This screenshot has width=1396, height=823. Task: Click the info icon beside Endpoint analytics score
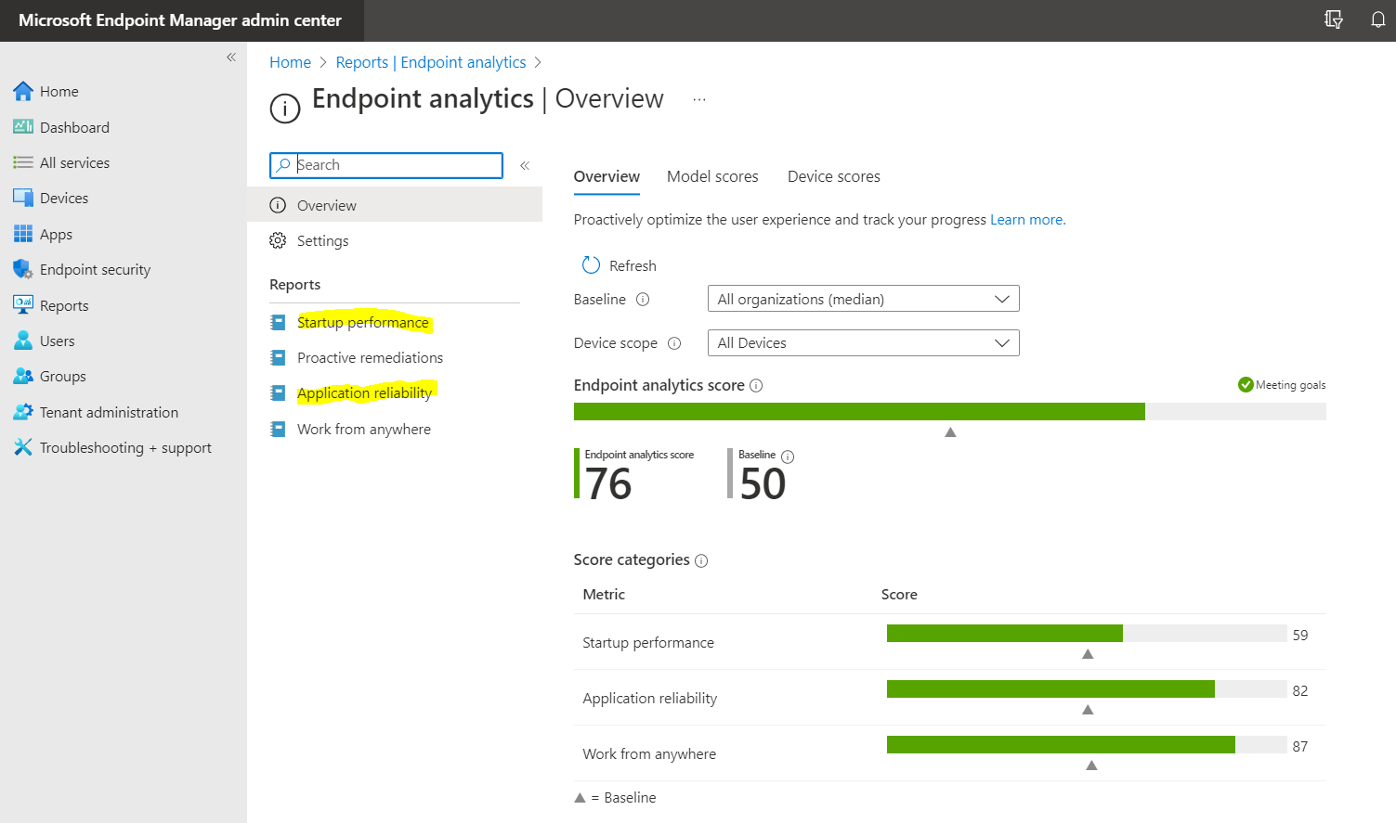pyautogui.click(x=755, y=384)
